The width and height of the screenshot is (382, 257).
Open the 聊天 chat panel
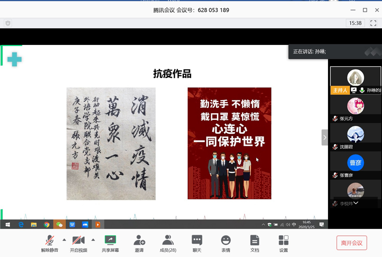point(197,243)
